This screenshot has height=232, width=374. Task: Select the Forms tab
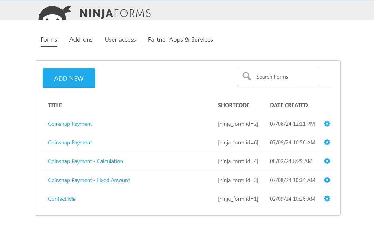(x=49, y=39)
